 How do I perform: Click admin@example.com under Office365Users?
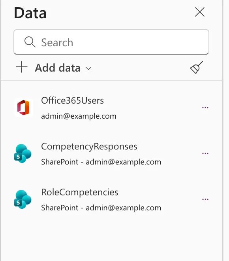pyautogui.click(x=79, y=116)
